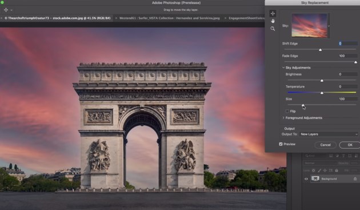This screenshot has height=210, width=360.
Task: Open the Move tool preset dropdown arrow
Action: 11,10
